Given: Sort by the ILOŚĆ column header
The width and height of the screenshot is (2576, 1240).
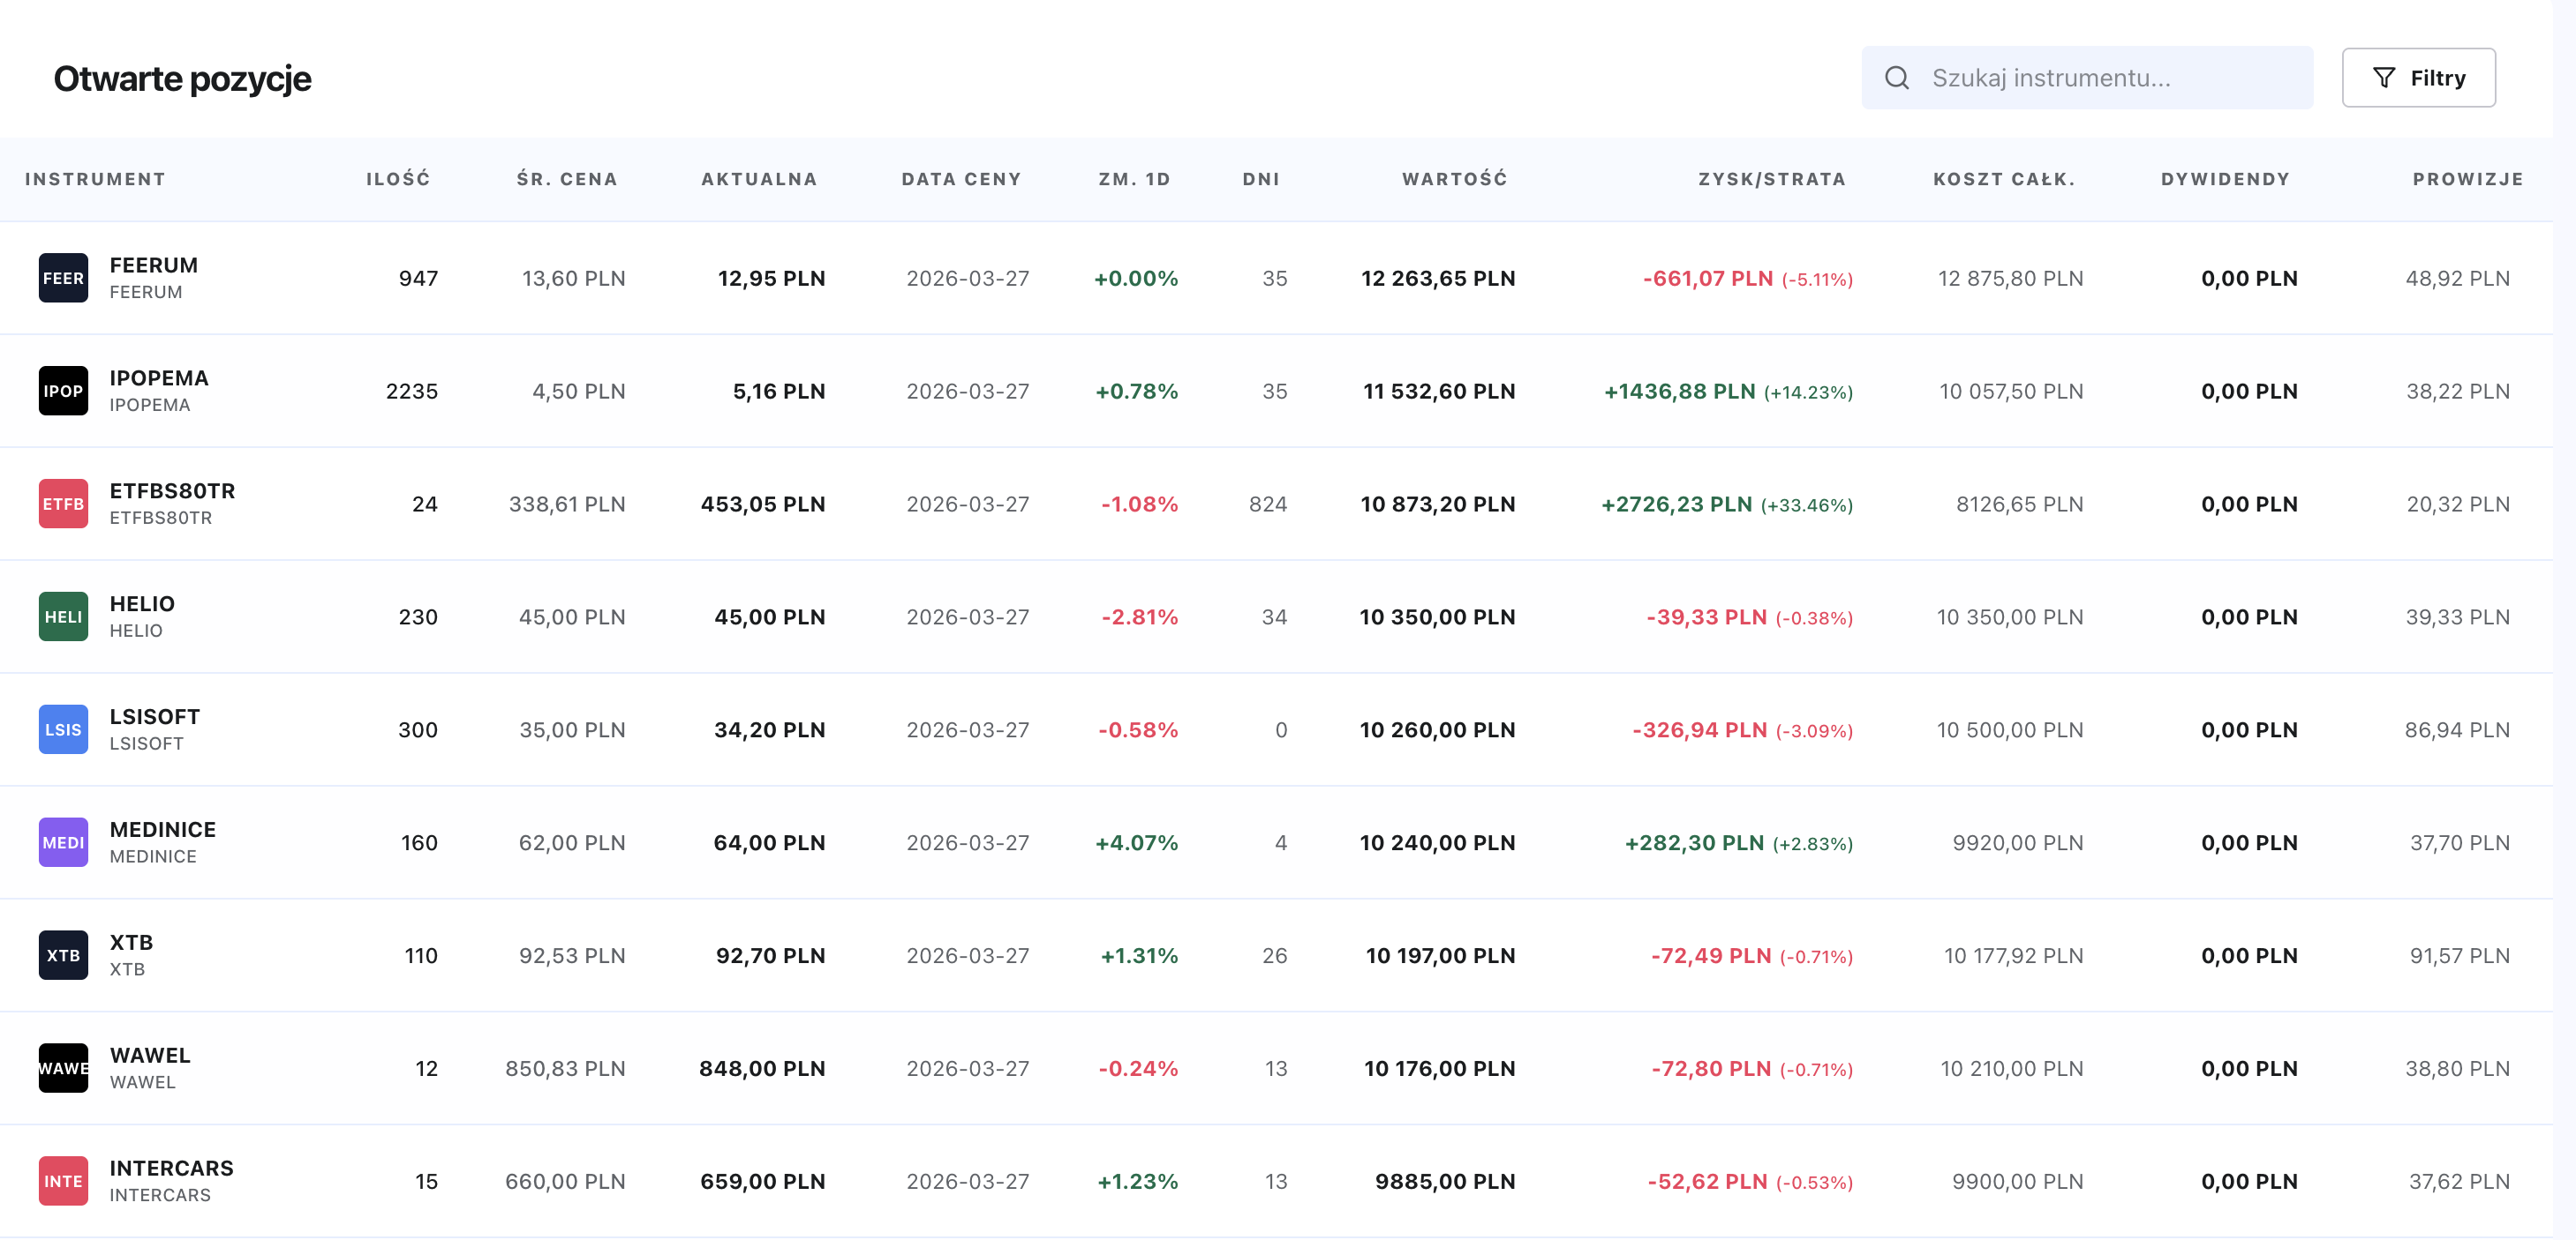Looking at the screenshot, I should tap(398, 180).
